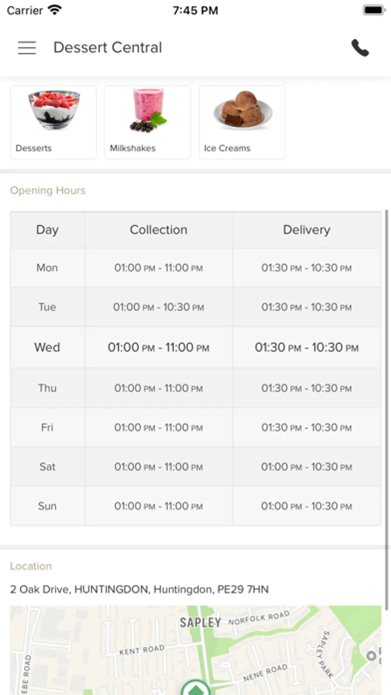Image resolution: width=391 pixels, height=695 pixels.
Task: Open the Desserts category
Action: (x=53, y=122)
